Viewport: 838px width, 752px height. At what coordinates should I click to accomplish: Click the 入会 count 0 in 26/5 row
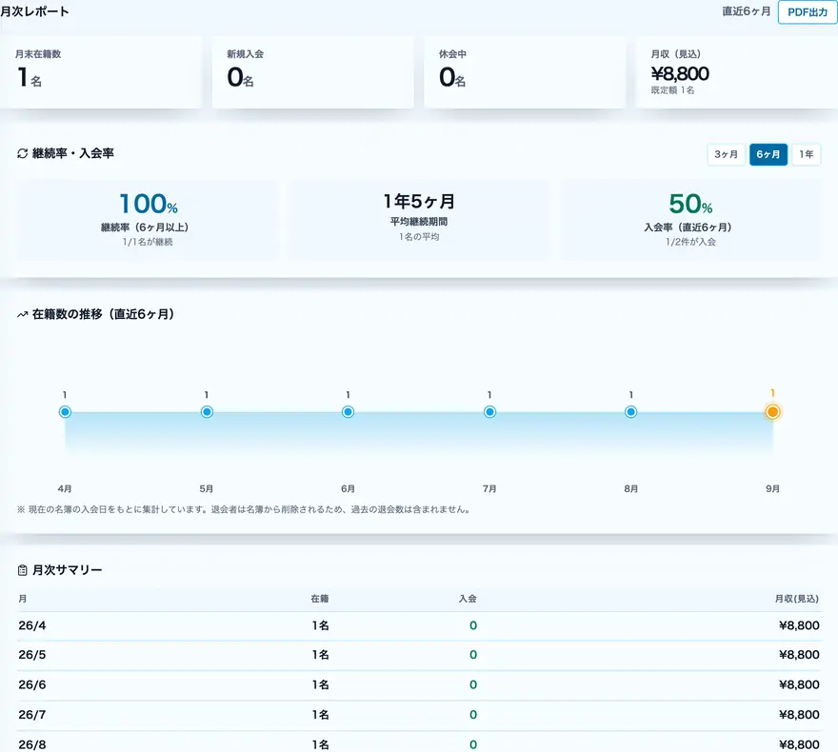tap(473, 655)
